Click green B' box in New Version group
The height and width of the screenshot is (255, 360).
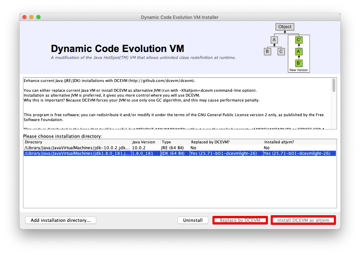click(299, 63)
